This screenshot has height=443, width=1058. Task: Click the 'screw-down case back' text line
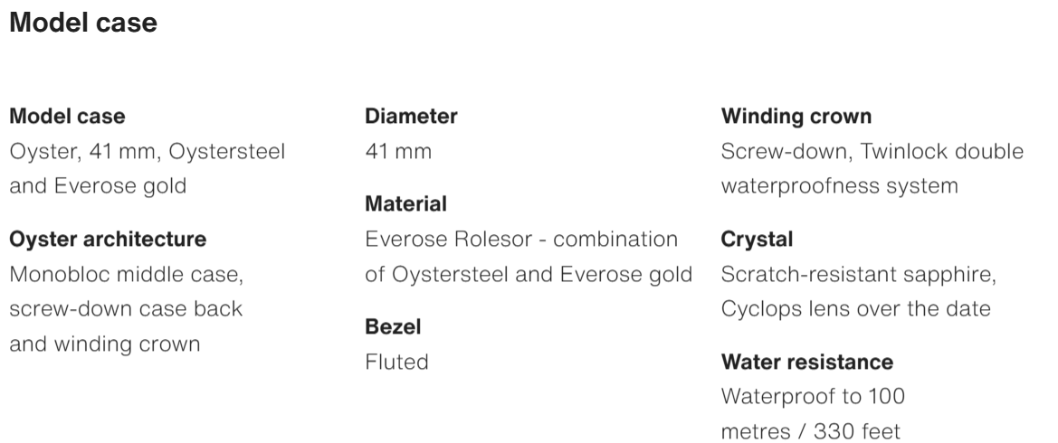[x=126, y=308]
